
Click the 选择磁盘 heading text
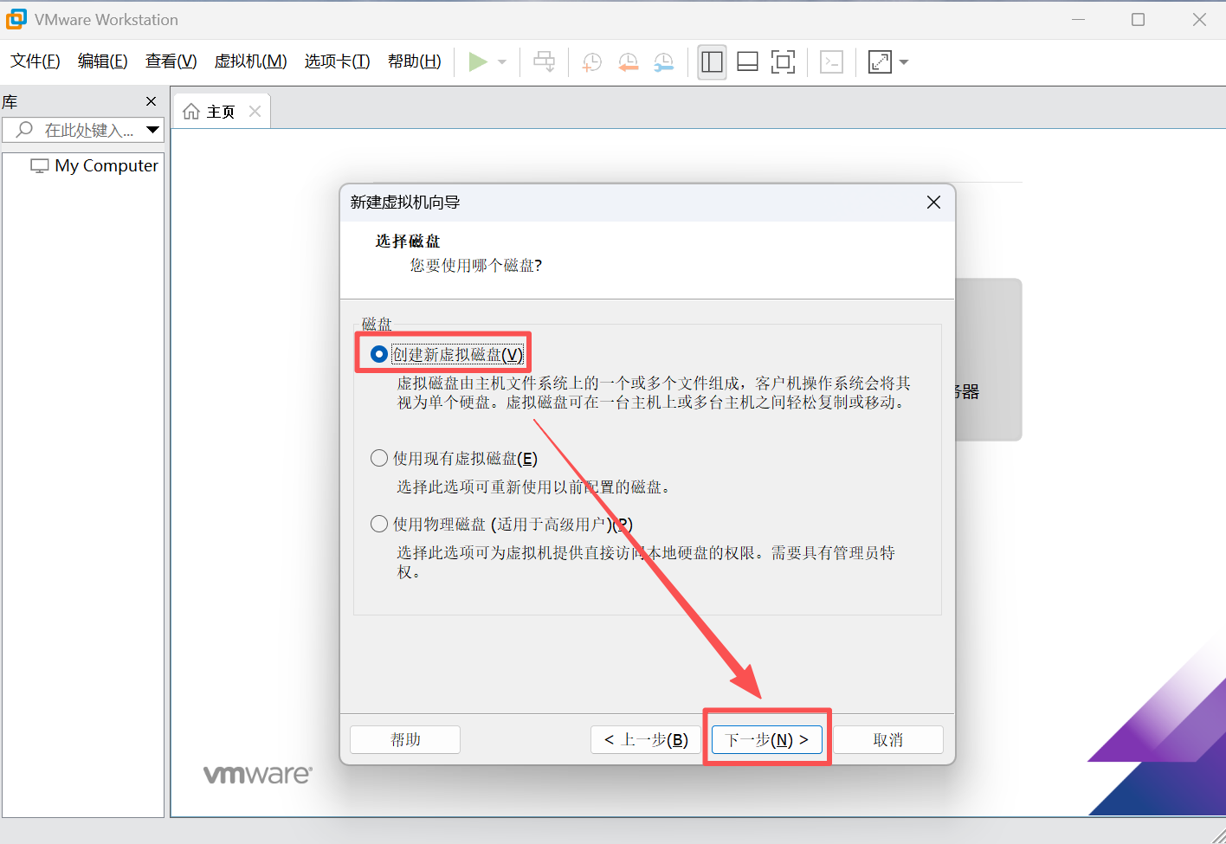tap(408, 241)
